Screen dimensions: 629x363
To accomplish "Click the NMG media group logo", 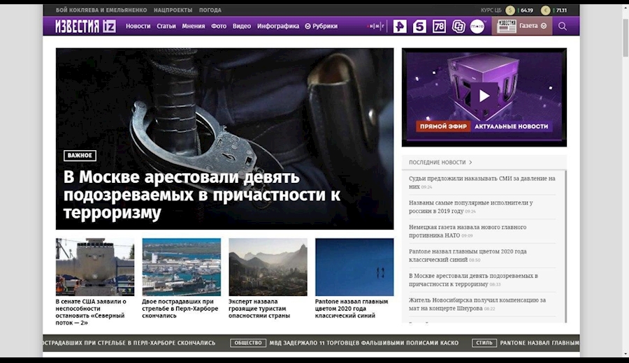I will click(x=377, y=27).
